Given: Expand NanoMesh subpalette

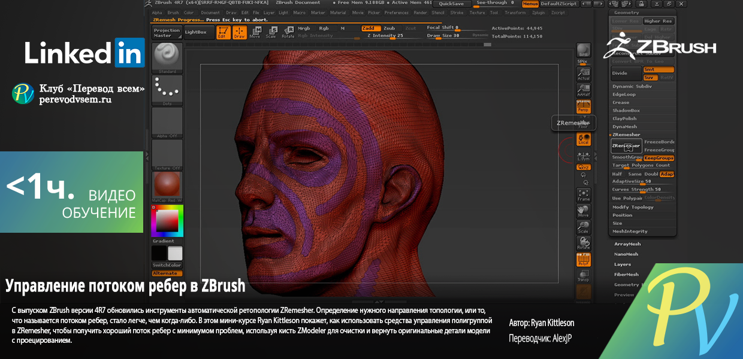Looking at the screenshot, I should coord(627,254).
